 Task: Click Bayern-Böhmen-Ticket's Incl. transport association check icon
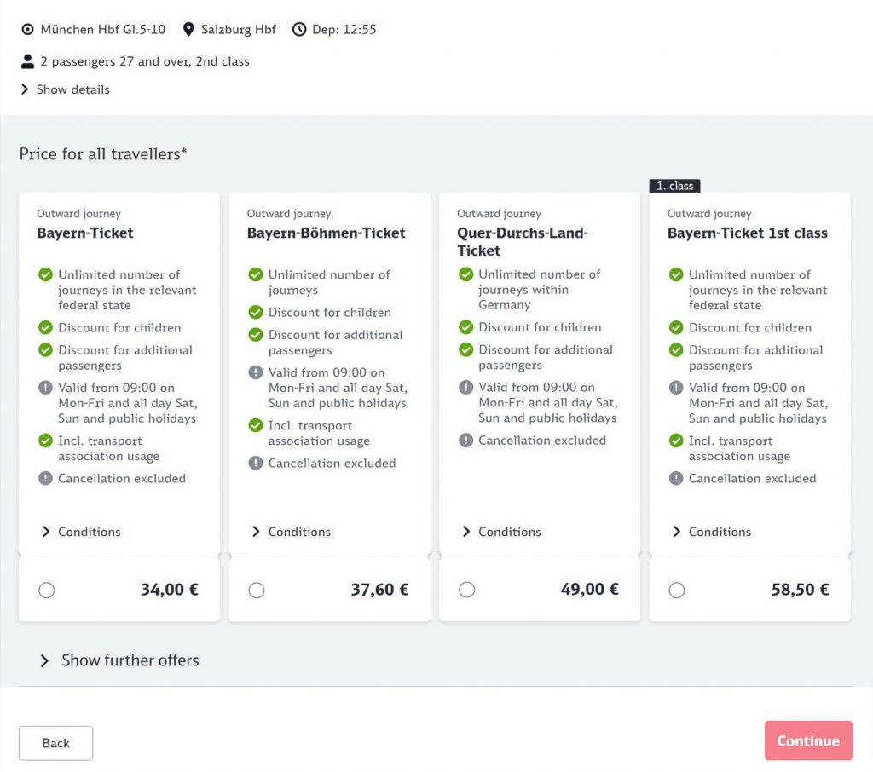pyautogui.click(x=256, y=425)
